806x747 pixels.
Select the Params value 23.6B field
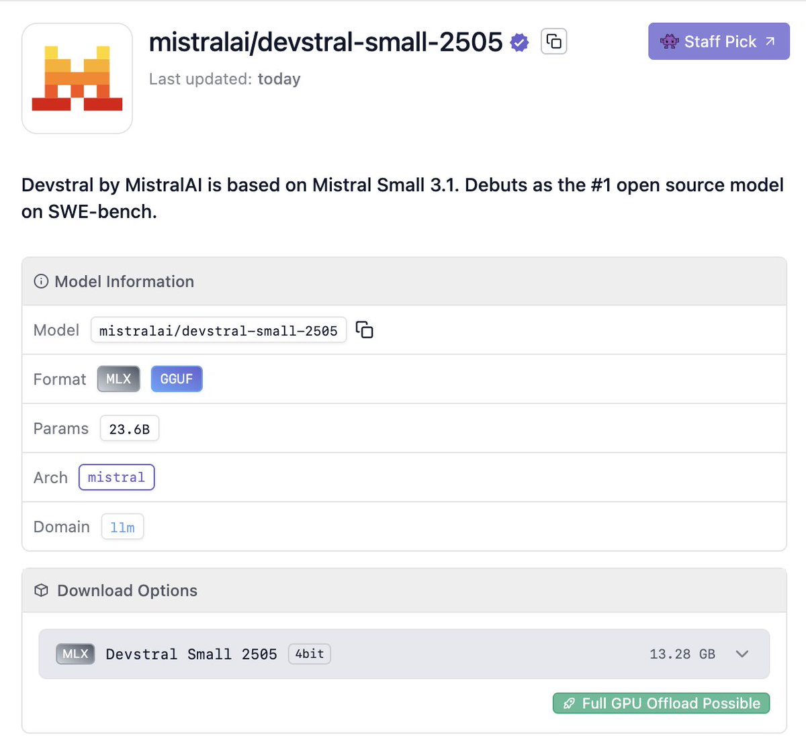coord(129,428)
